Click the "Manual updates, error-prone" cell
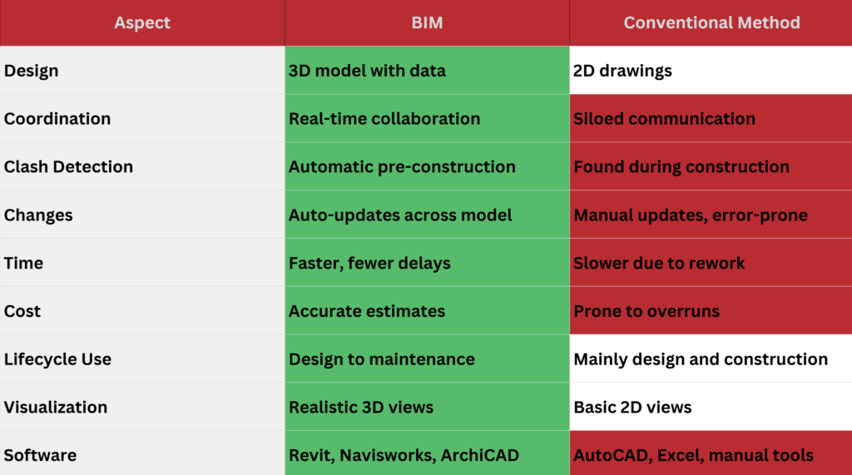 [x=691, y=215]
